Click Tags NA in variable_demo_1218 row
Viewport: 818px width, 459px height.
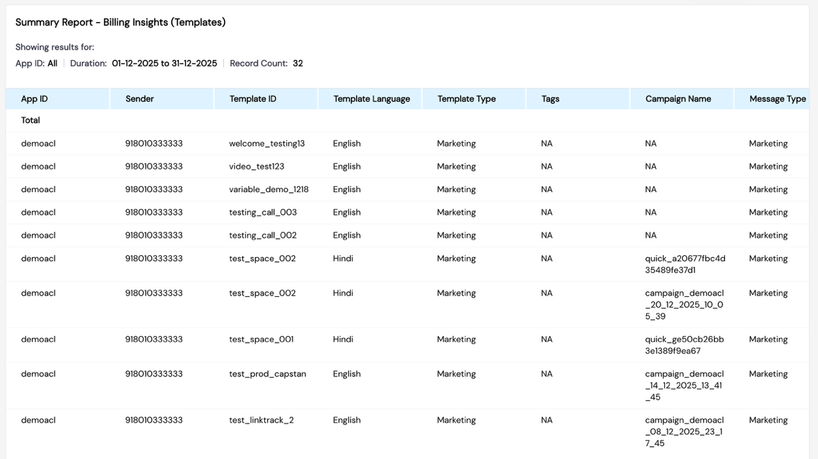point(547,189)
